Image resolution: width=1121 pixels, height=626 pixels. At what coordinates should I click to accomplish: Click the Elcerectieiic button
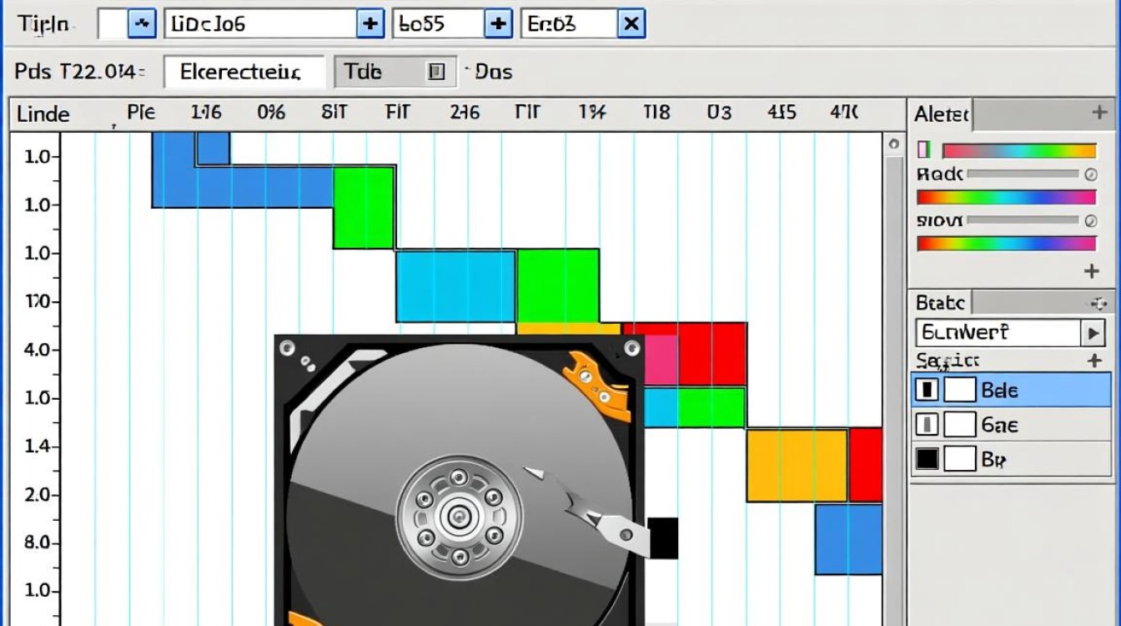(244, 72)
